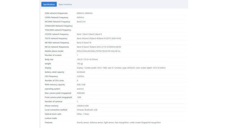The height and width of the screenshot is (128, 228).
Task: Click the Phone memory value
Action: pos(83,106)
